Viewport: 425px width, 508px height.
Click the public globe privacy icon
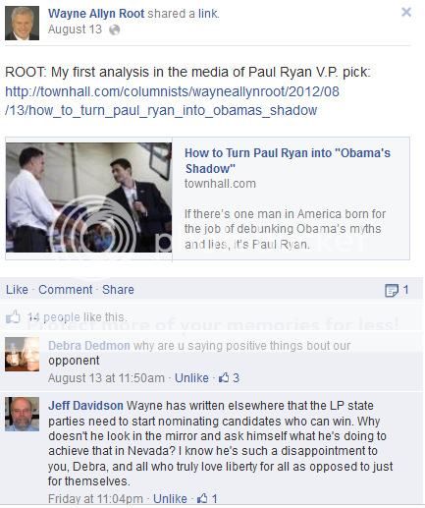point(115,30)
